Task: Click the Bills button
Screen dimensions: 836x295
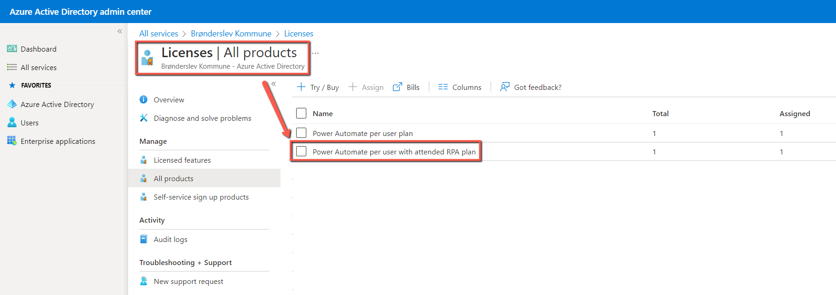Action: (406, 87)
